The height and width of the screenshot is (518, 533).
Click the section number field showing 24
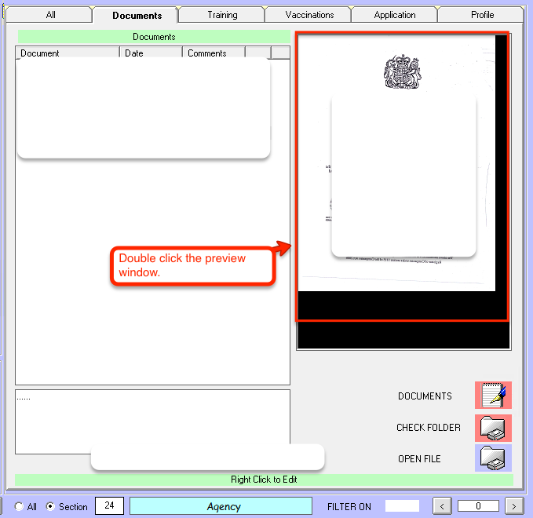109,506
